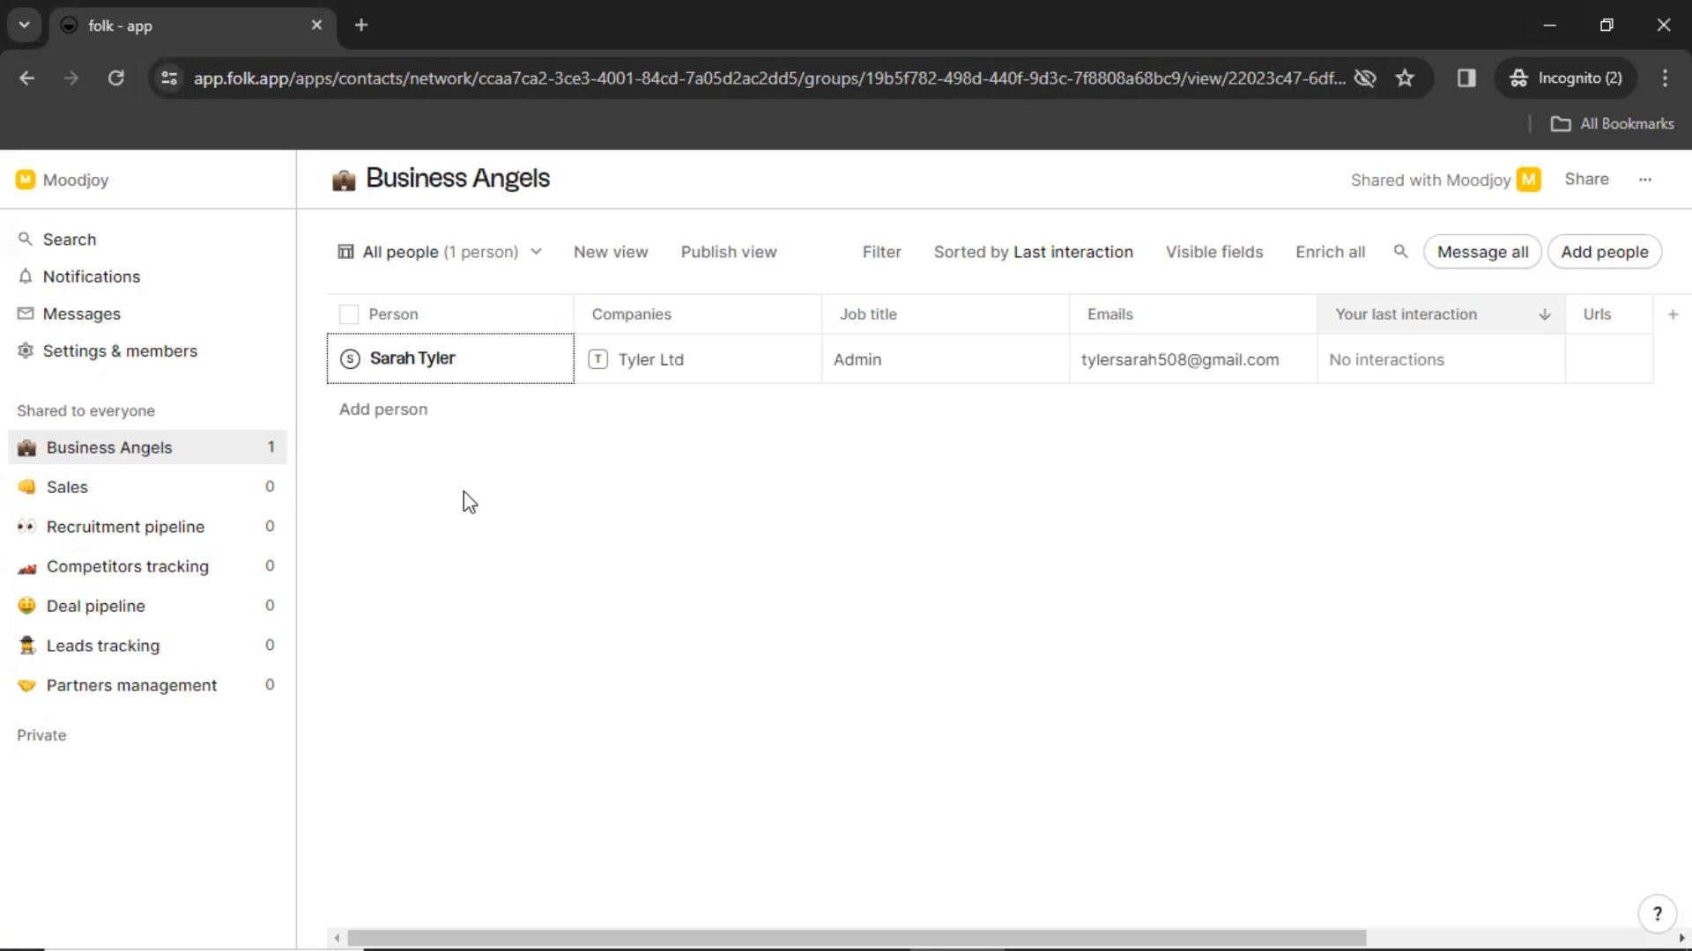Click the Publish view tab
The width and height of the screenshot is (1692, 951).
point(729,252)
